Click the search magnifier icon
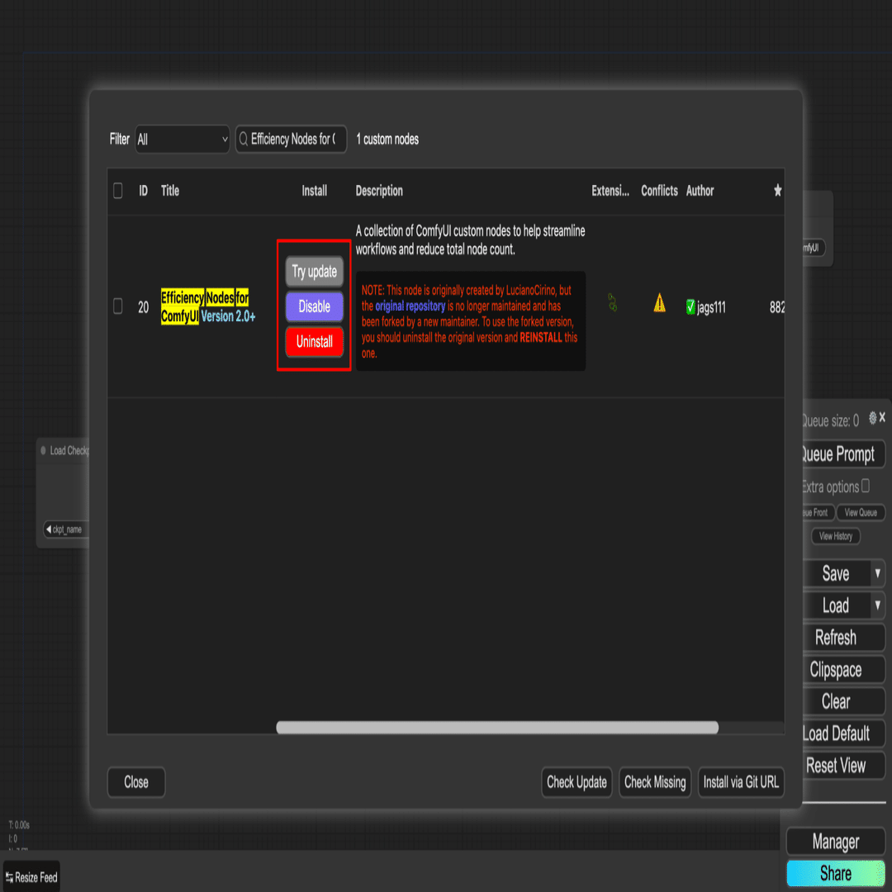The image size is (892, 892). tap(244, 139)
